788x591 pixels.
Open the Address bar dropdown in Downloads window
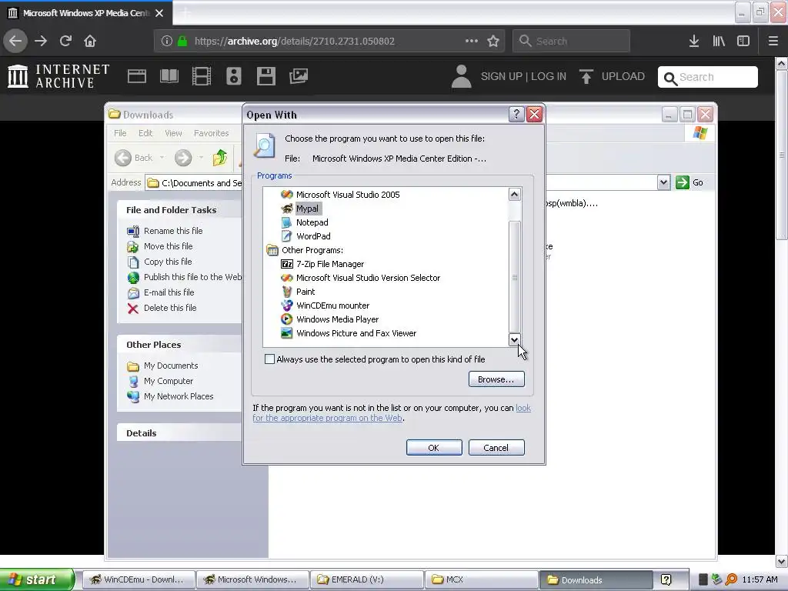point(663,182)
